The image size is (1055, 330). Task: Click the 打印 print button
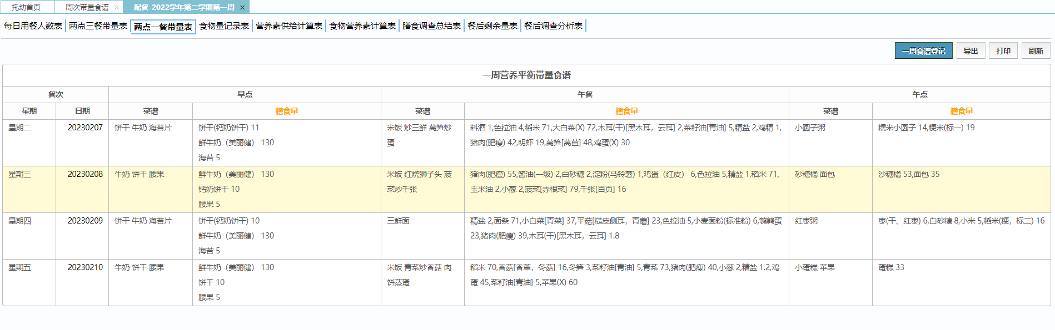point(1003,50)
